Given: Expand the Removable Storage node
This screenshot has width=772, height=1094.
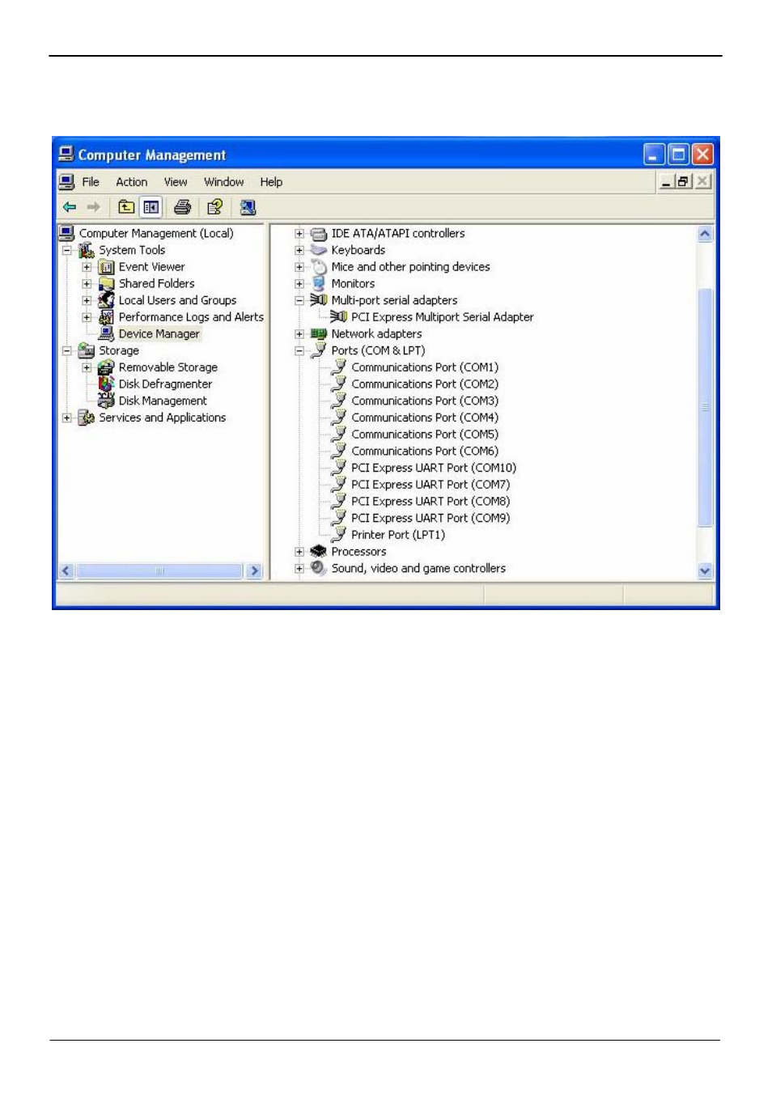Looking at the screenshot, I should [x=87, y=367].
